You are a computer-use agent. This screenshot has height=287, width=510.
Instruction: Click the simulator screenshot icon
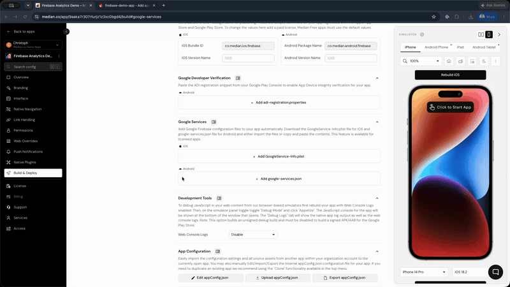click(472, 61)
